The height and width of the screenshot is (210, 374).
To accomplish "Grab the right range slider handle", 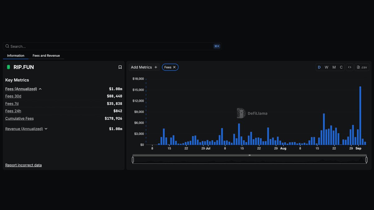I will [367, 160].
